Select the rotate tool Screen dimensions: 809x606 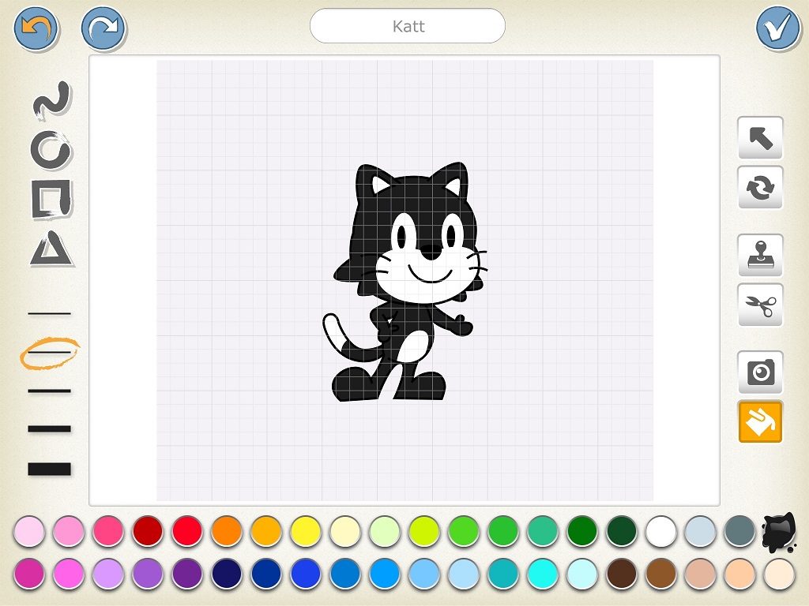761,187
